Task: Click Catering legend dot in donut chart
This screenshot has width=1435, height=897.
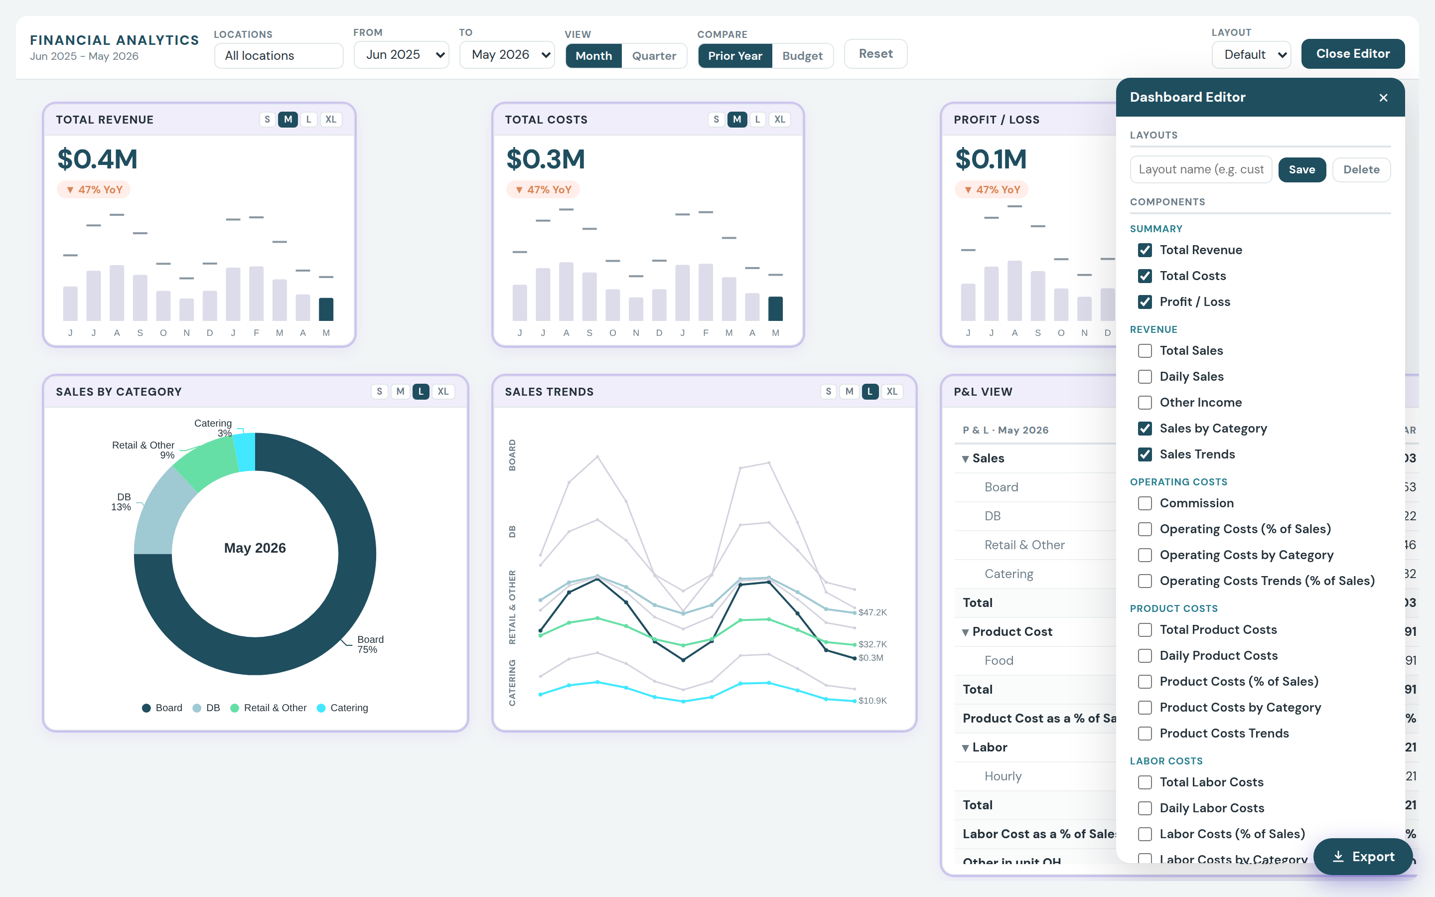Action: 321,708
